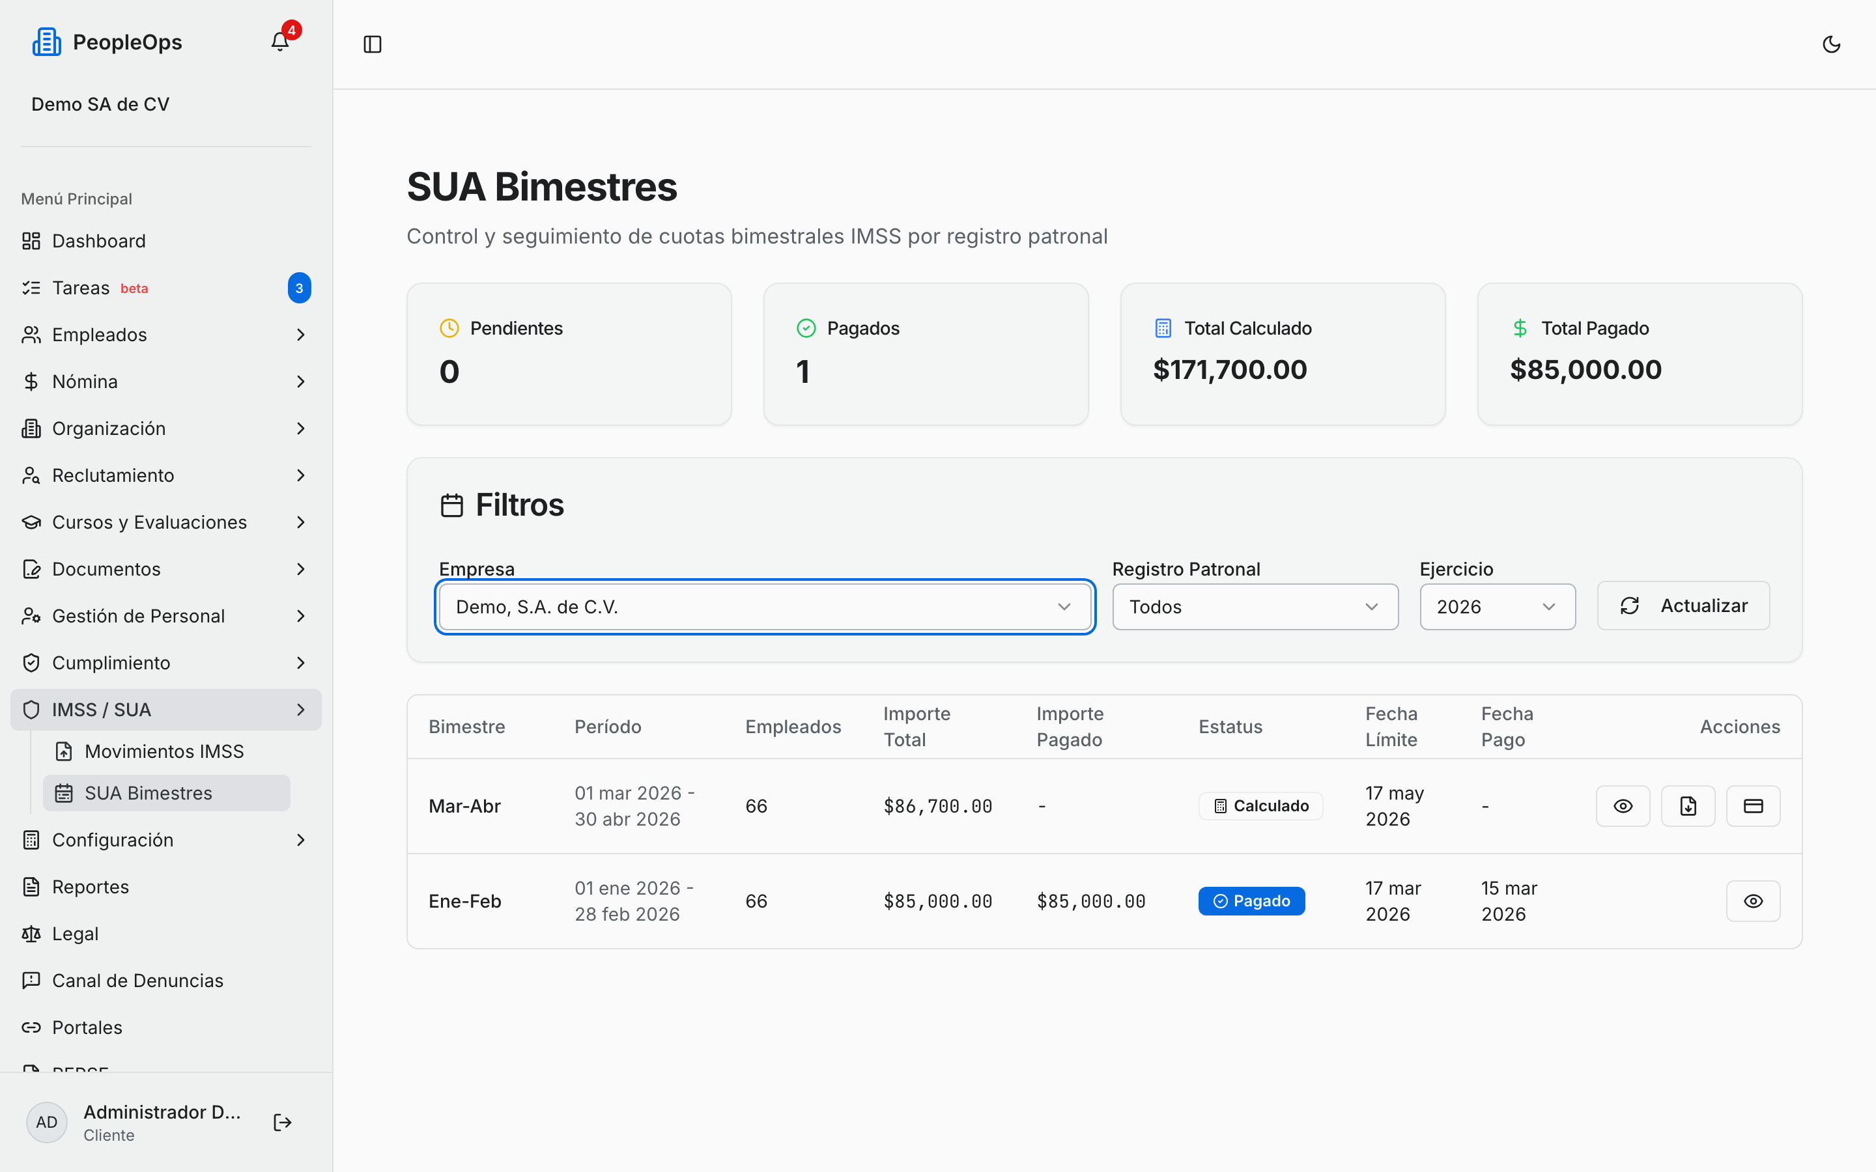The width and height of the screenshot is (1876, 1172).
Task: View details of Ene-Feb bimestre
Action: pyautogui.click(x=1753, y=900)
